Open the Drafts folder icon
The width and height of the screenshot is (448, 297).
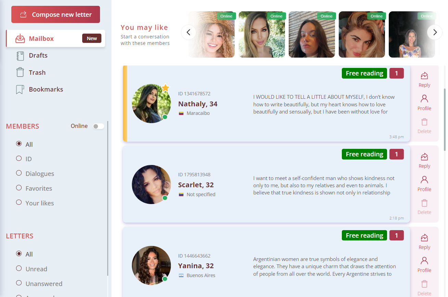tap(20, 56)
